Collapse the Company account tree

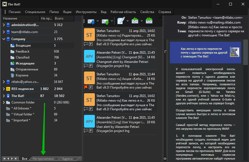pos(4,39)
